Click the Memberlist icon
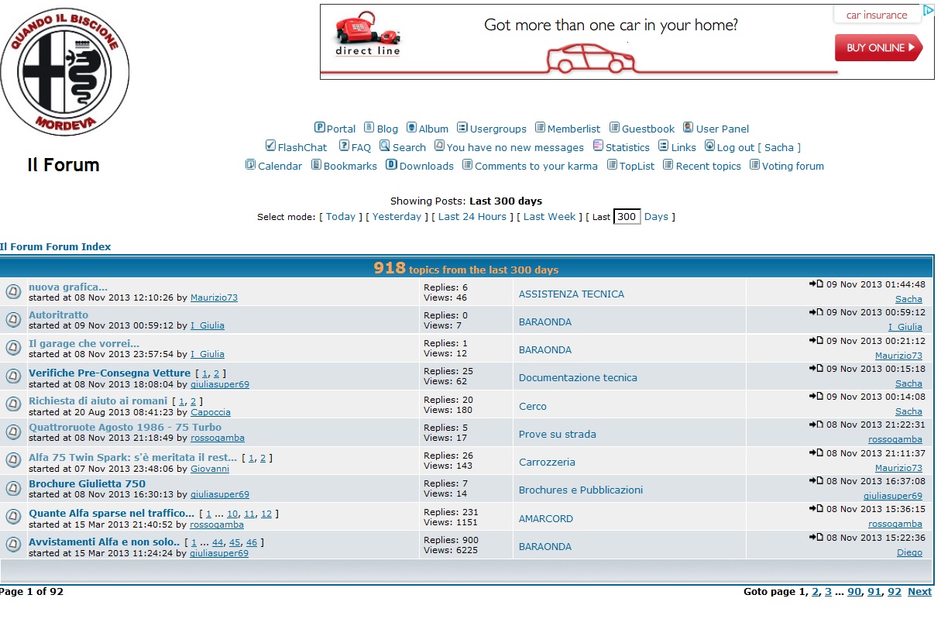Image resolution: width=941 pixels, height=619 pixels. point(540,128)
